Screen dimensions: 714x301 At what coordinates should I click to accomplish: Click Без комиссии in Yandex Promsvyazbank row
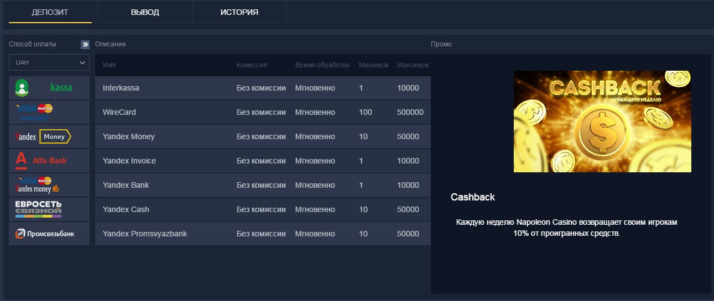click(261, 234)
